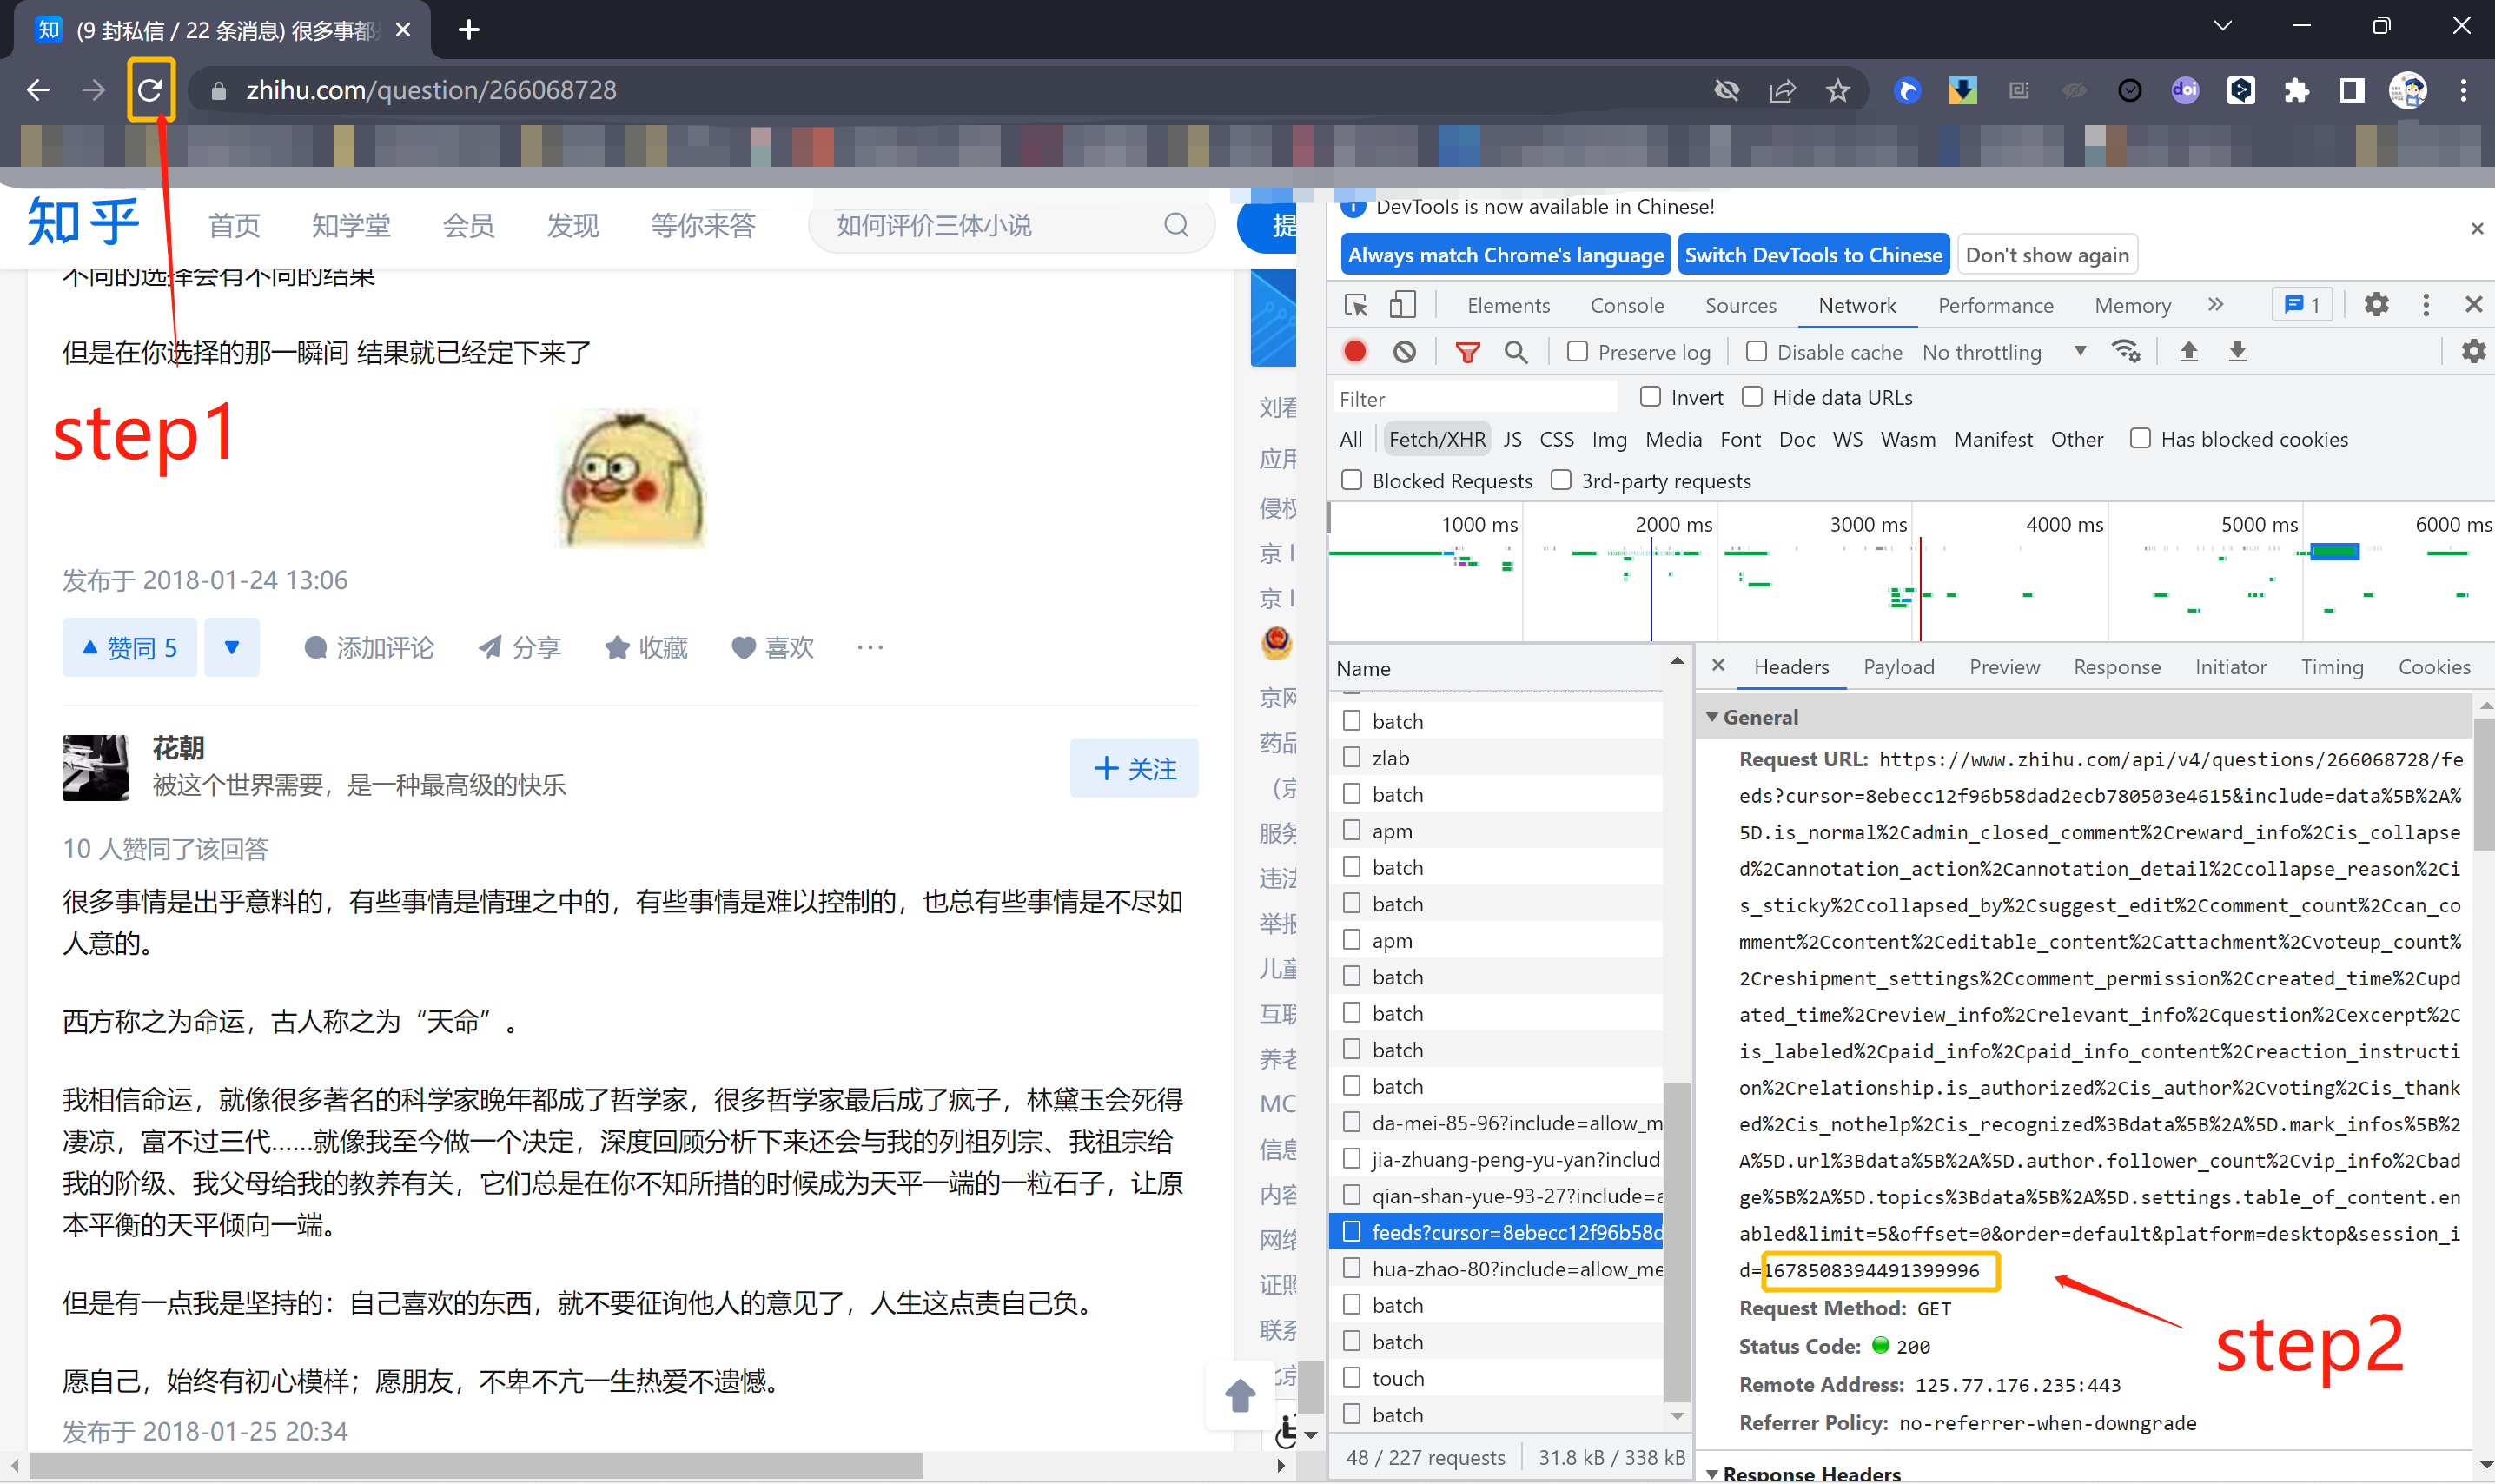The height and width of the screenshot is (1484, 2495).
Task: Open the network request filter funnel
Action: [1468, 352]
